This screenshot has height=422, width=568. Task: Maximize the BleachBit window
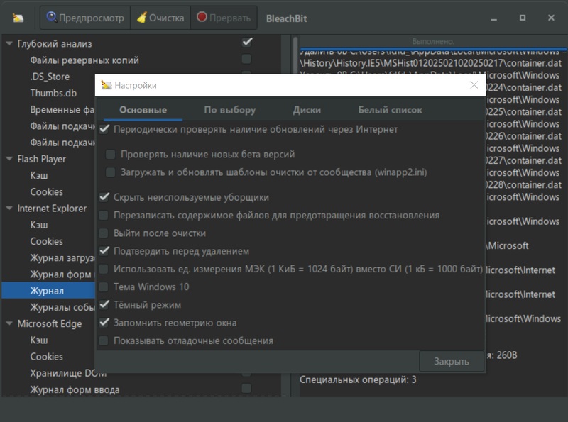523,18
